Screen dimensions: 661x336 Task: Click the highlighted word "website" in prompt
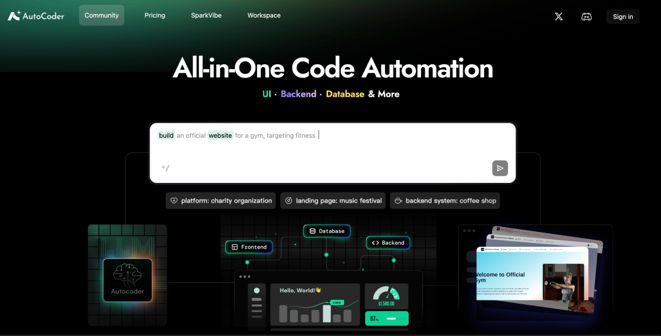(220, 135)
